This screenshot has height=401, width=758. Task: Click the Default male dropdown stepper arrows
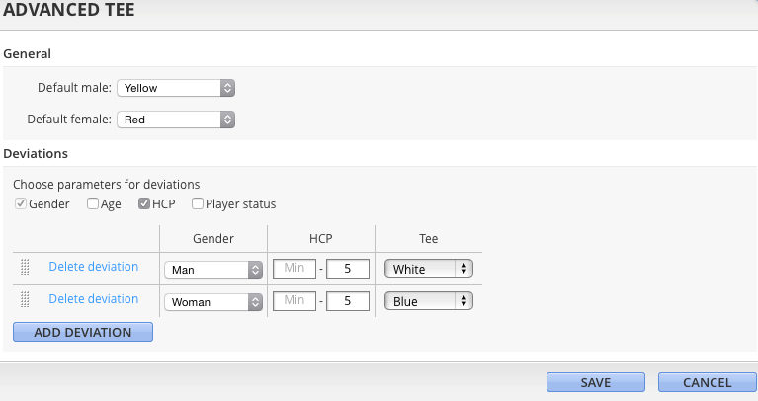[227, 88]
